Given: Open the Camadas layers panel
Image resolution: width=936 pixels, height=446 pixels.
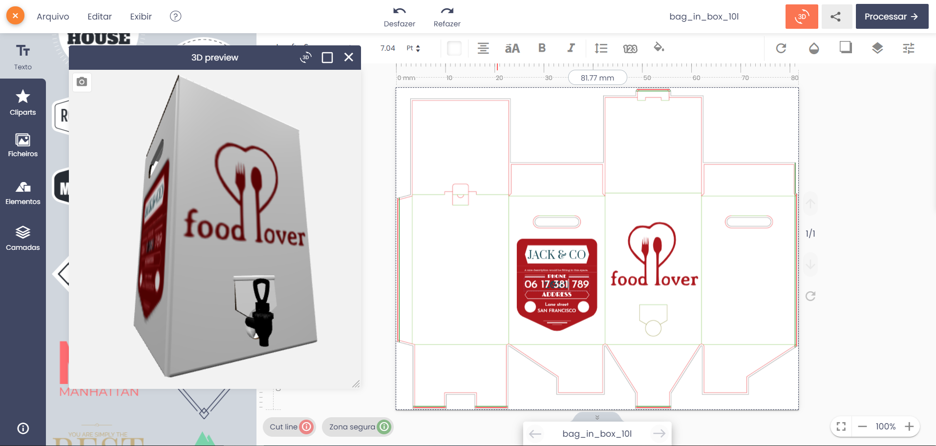Looking at the screenshot, I should [x=22, y=238].
